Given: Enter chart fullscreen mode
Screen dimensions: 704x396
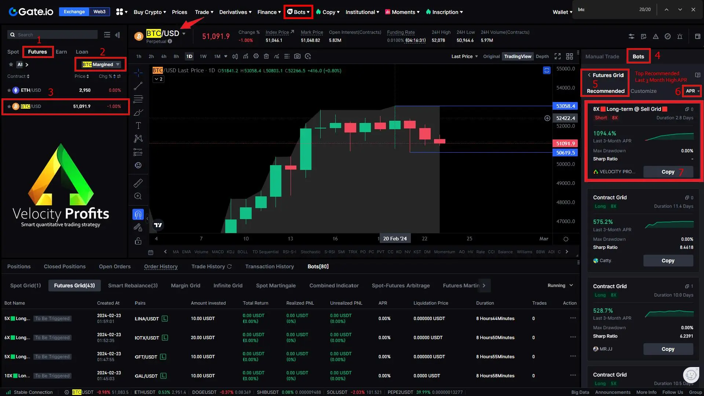Looking at the screenshot, I should coord(558,56).
